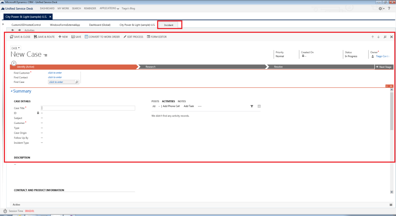This screenshot has height=216, width=396.
Task: Open the Form Editor
Action: [157, 37]
